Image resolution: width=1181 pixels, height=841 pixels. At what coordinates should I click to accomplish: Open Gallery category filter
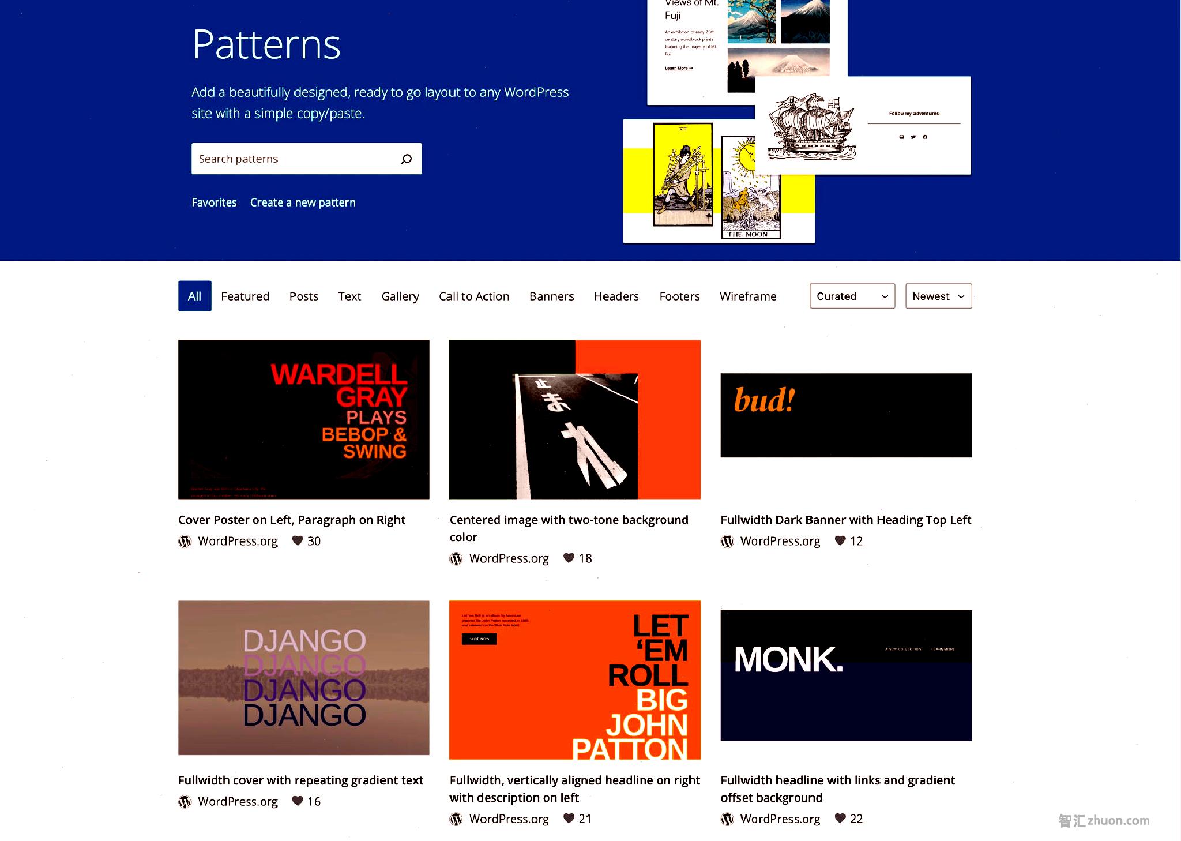(x=400, y=296)
